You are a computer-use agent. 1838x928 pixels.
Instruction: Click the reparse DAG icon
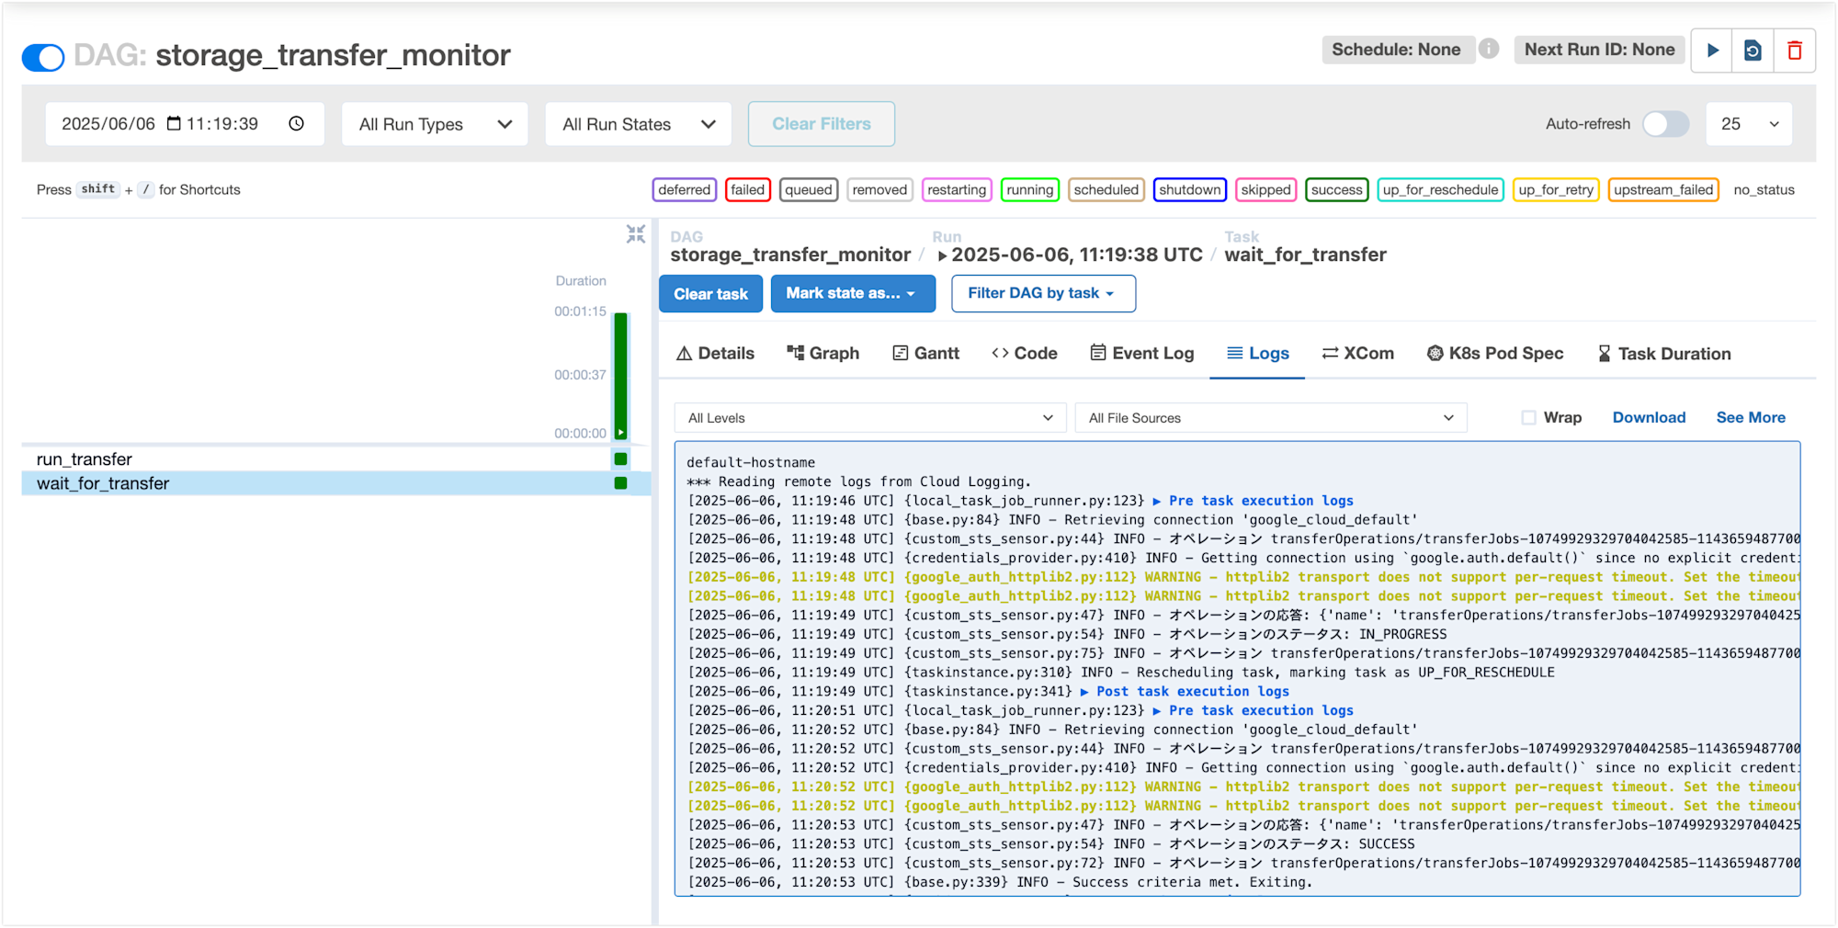(1753, 51)
